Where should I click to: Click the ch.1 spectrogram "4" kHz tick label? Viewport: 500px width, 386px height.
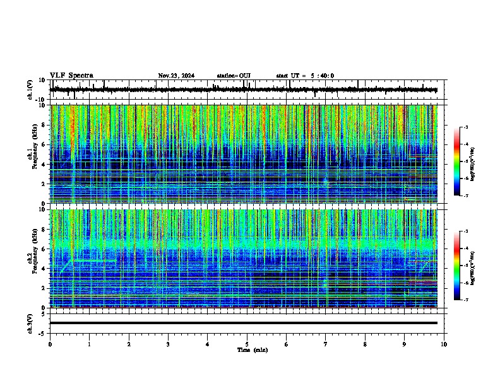coord(44,165)
